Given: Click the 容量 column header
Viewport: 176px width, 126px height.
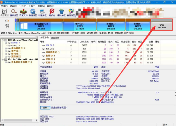Looking at the screenshot, I should tap(151, 42).
